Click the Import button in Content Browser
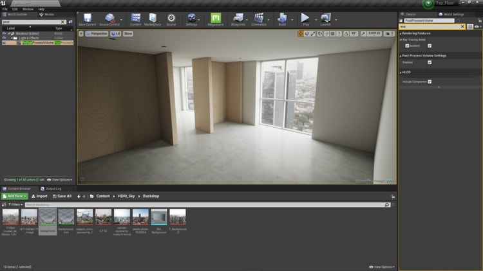The height and width of the screenshot is (271, 483). pyautogui.click(x=39, y=196)
